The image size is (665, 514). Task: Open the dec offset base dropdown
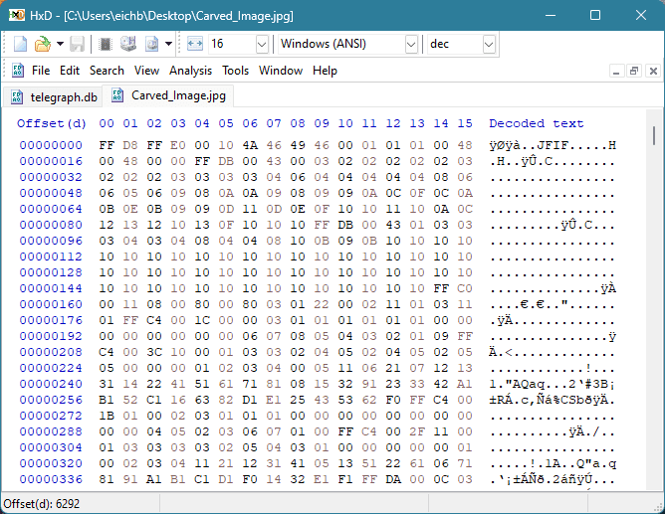click(x=489, y=44)
